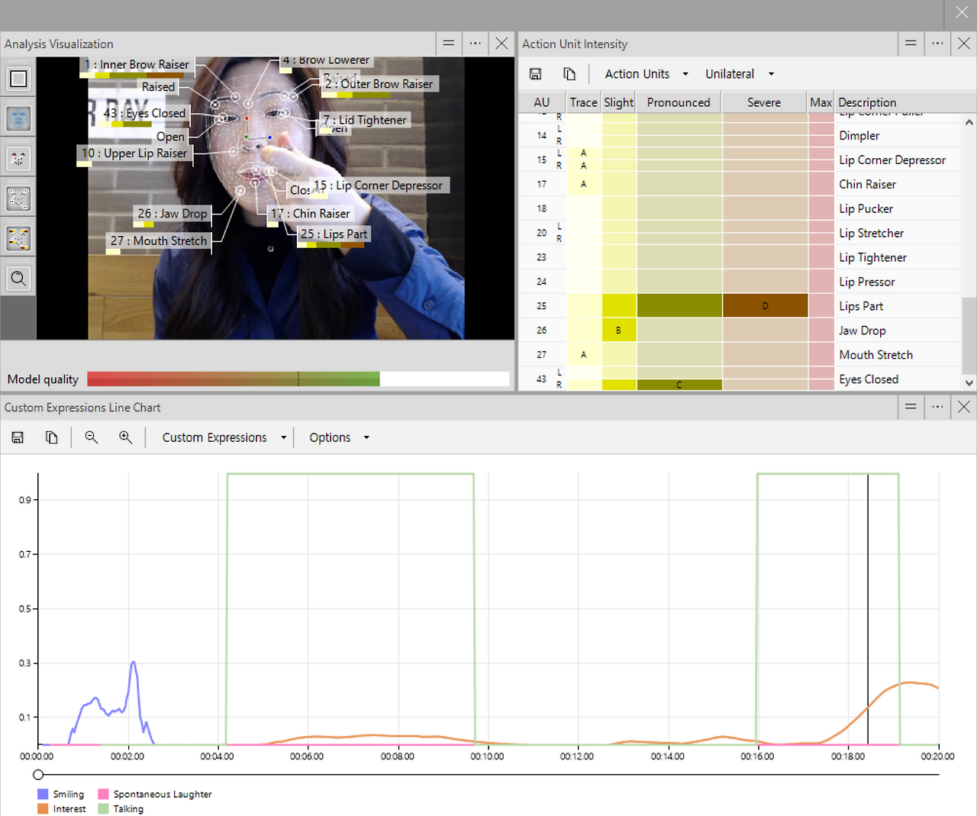Image resolution: width=977 pixels, height=816 pixels.
Task: Click the zoom out button in the chart toolbar
Action: (x=91, y=437)
